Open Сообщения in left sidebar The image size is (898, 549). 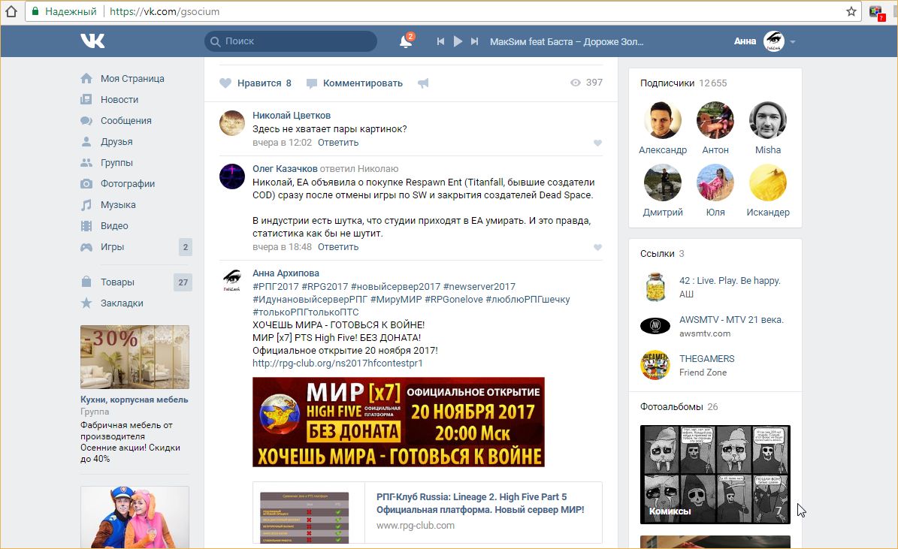click(x=125, y=121)
